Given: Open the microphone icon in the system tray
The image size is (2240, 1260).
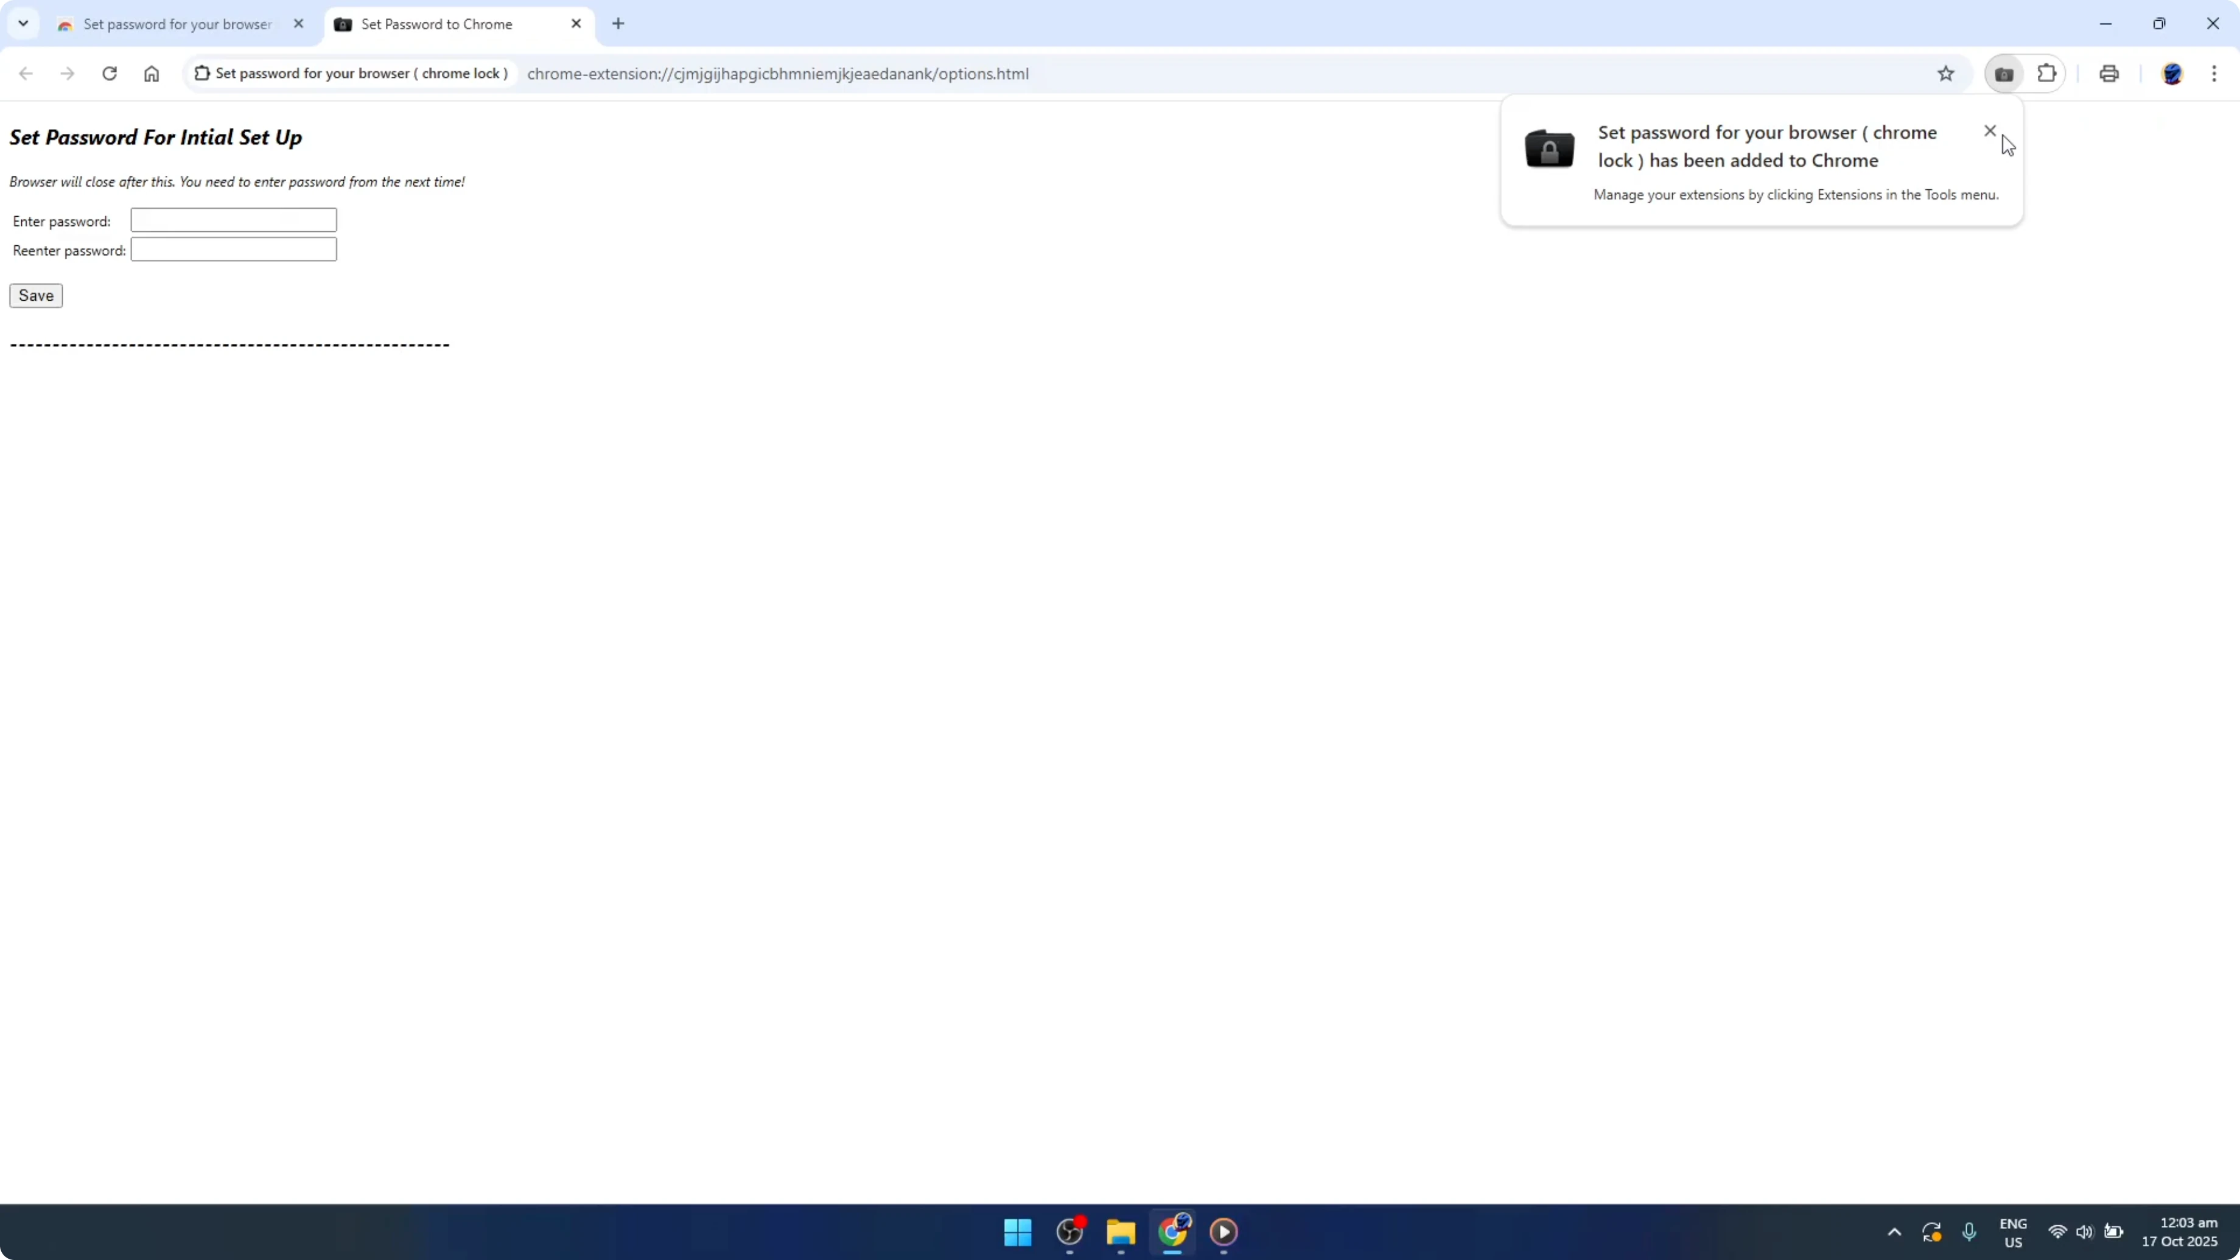Looking at the screenshot, I should [x=1970, y=1232].
